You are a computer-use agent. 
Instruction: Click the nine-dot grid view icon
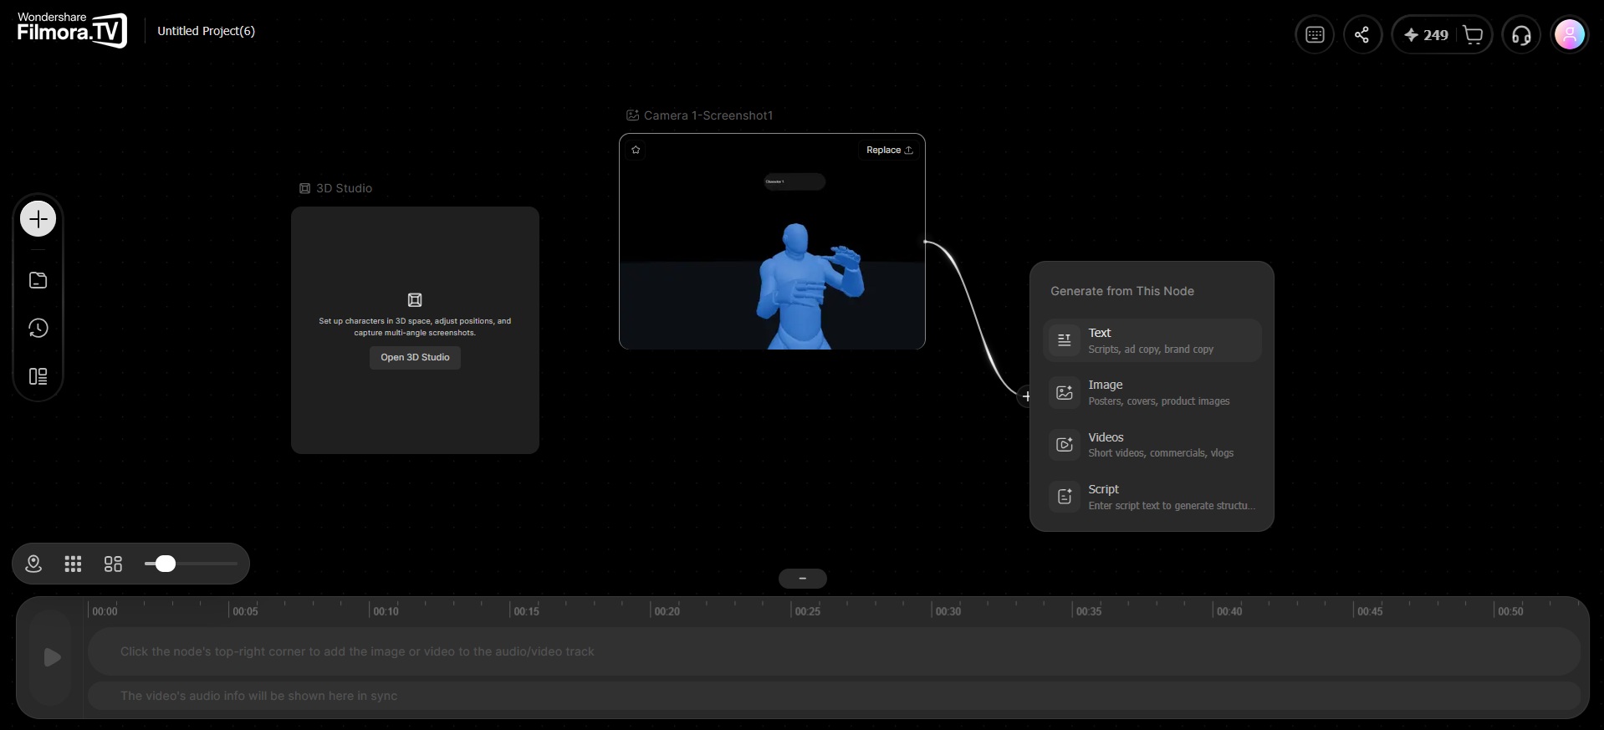click(x=73, y=564)
